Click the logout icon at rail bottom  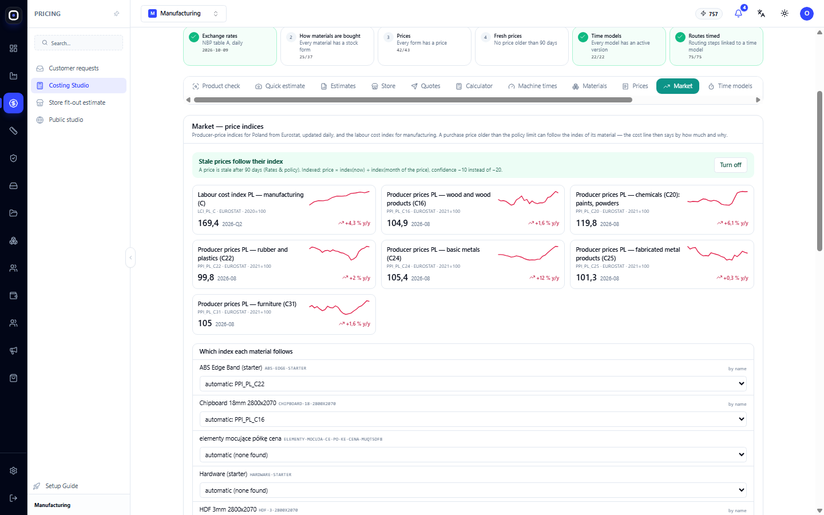[x=14, y=498]
